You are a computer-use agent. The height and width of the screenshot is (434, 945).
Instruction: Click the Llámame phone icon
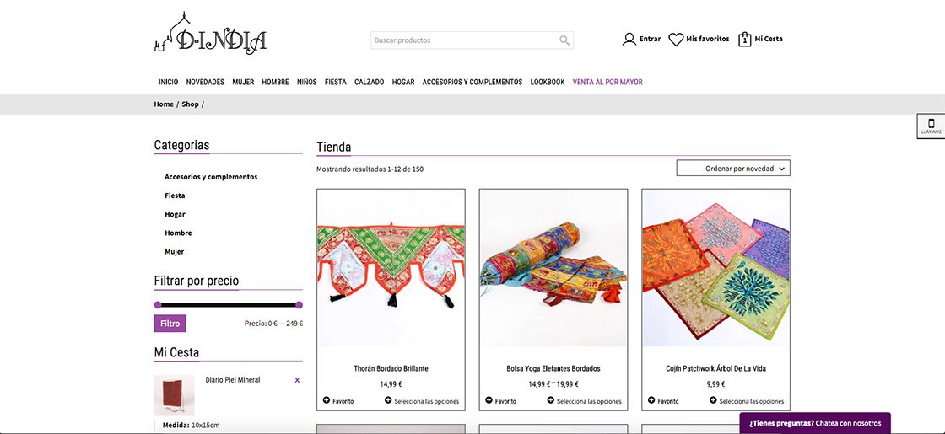click(x=931, y=123)
